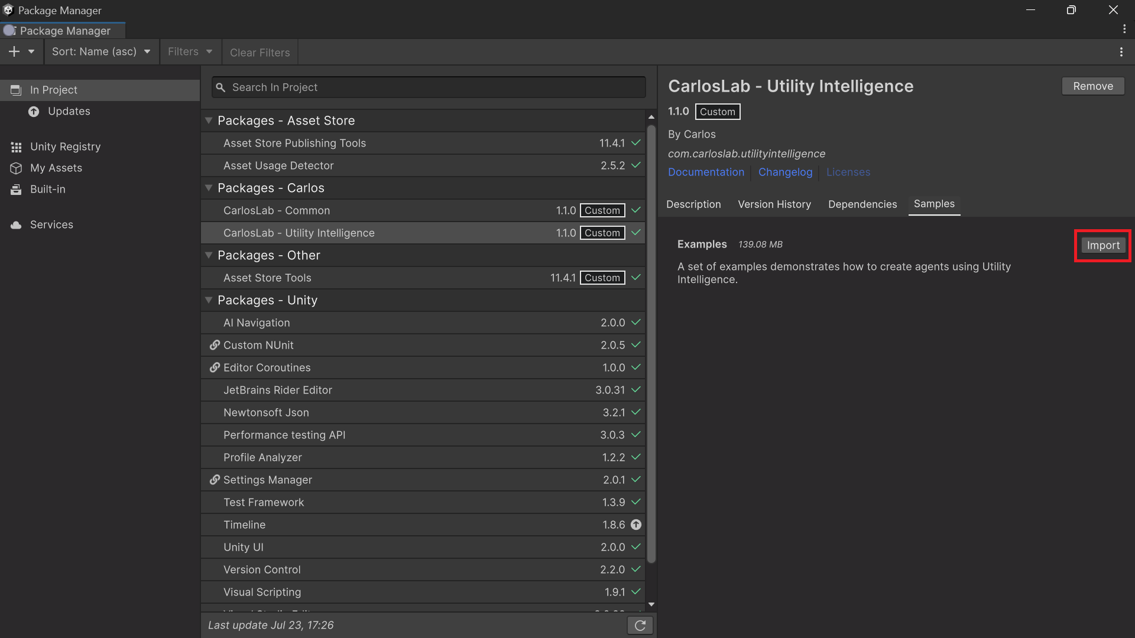
Task: Click scroll down arrow of package list
Action: tap(651, 604)
